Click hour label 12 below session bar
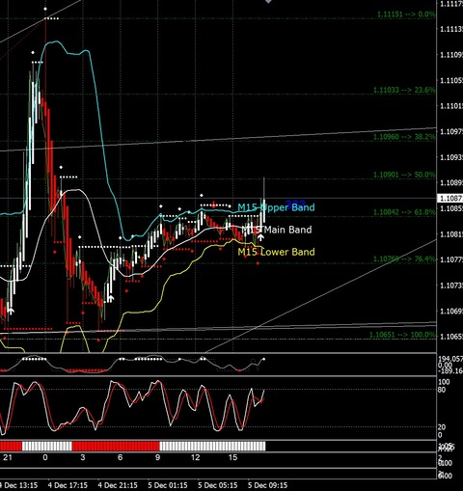This screenshot has width=463, height=491. (196, 457)
